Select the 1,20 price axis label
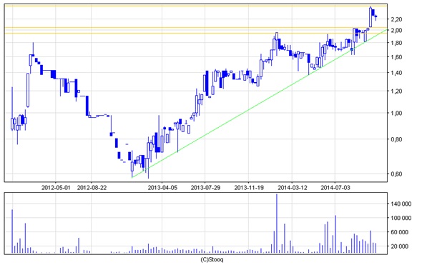 [396, 91]
